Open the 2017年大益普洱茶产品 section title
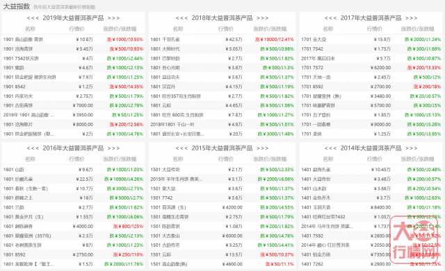445x271 pixels. pyautogui.click(x=371, y=18)
